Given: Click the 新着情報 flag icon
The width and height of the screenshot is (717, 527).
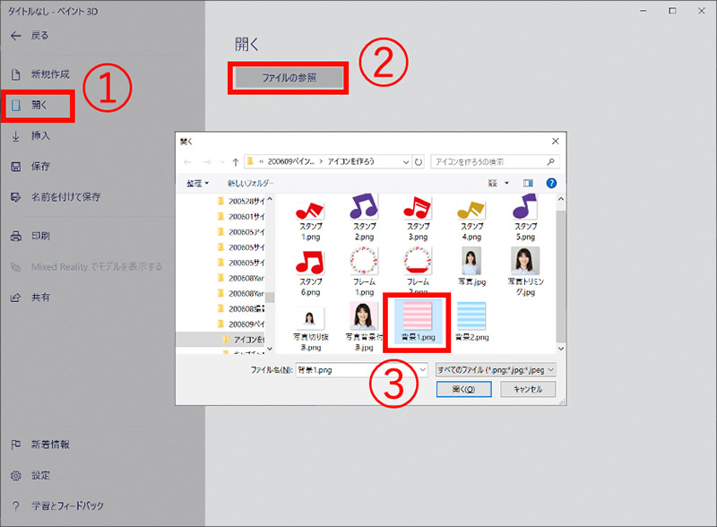Looking at the screenshot, I should [15, 445].
